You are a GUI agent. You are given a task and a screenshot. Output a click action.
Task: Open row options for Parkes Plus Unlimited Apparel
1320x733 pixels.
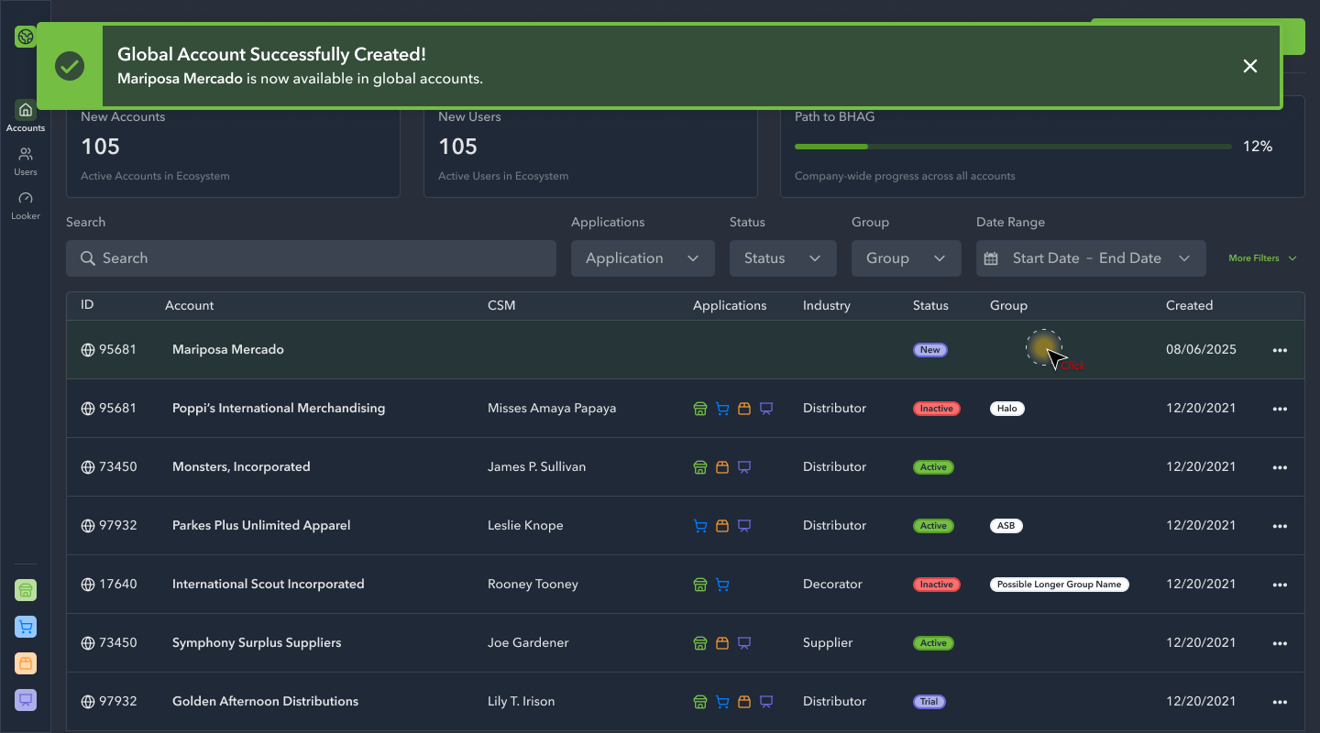(x=1280, y=526)
